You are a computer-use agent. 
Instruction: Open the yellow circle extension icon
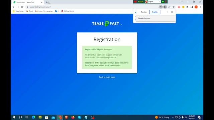point(183,7)
